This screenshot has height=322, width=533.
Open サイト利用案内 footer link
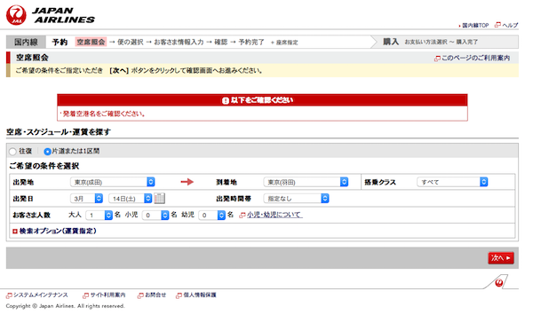click(107, 295)
